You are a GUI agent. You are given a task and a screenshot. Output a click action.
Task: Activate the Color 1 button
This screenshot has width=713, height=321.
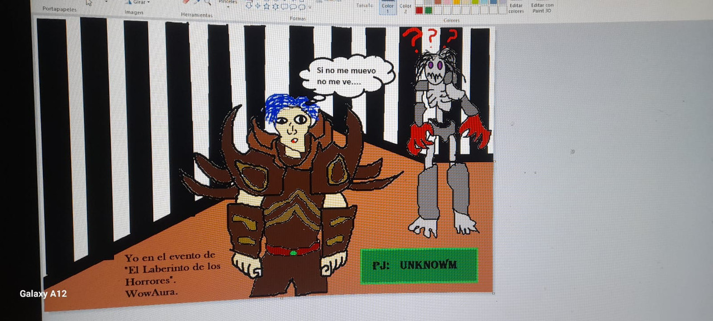388,7
